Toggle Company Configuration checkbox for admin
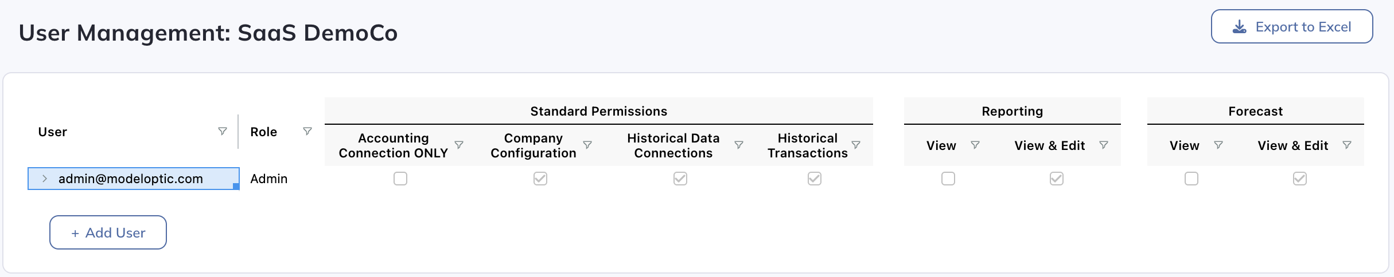Viewport: 1394px width, 277px height. pyautogui.click(x=540, y=179)
